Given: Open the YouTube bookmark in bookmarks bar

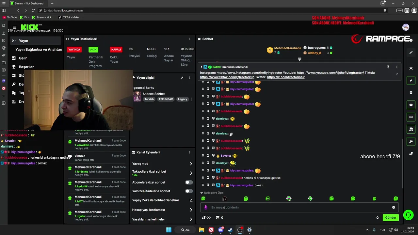Looking at the screenshot, I should 9,17.
